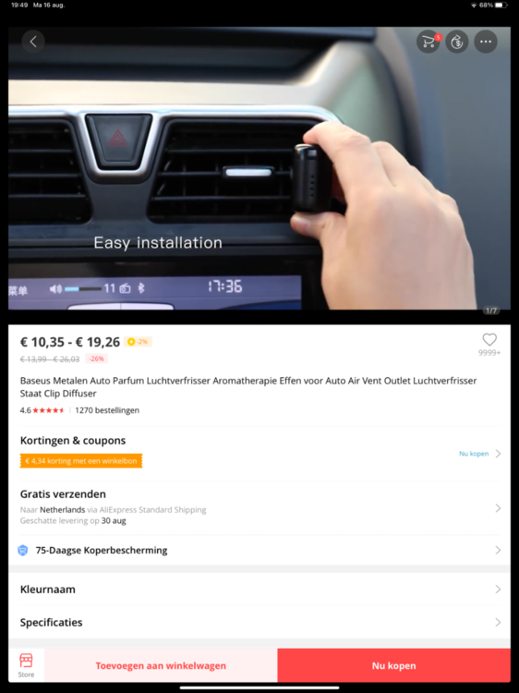Screen dimensions: 519x693
Task: Tap the blue buyer protection shield icon
Action: tap(22, 551)
